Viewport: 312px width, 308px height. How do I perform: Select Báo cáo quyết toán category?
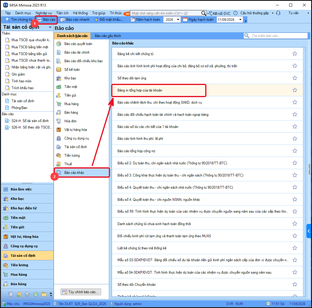click(81, 44)
